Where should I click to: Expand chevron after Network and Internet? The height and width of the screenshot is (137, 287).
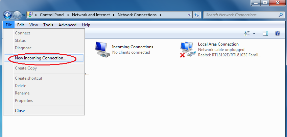[114, 15]
